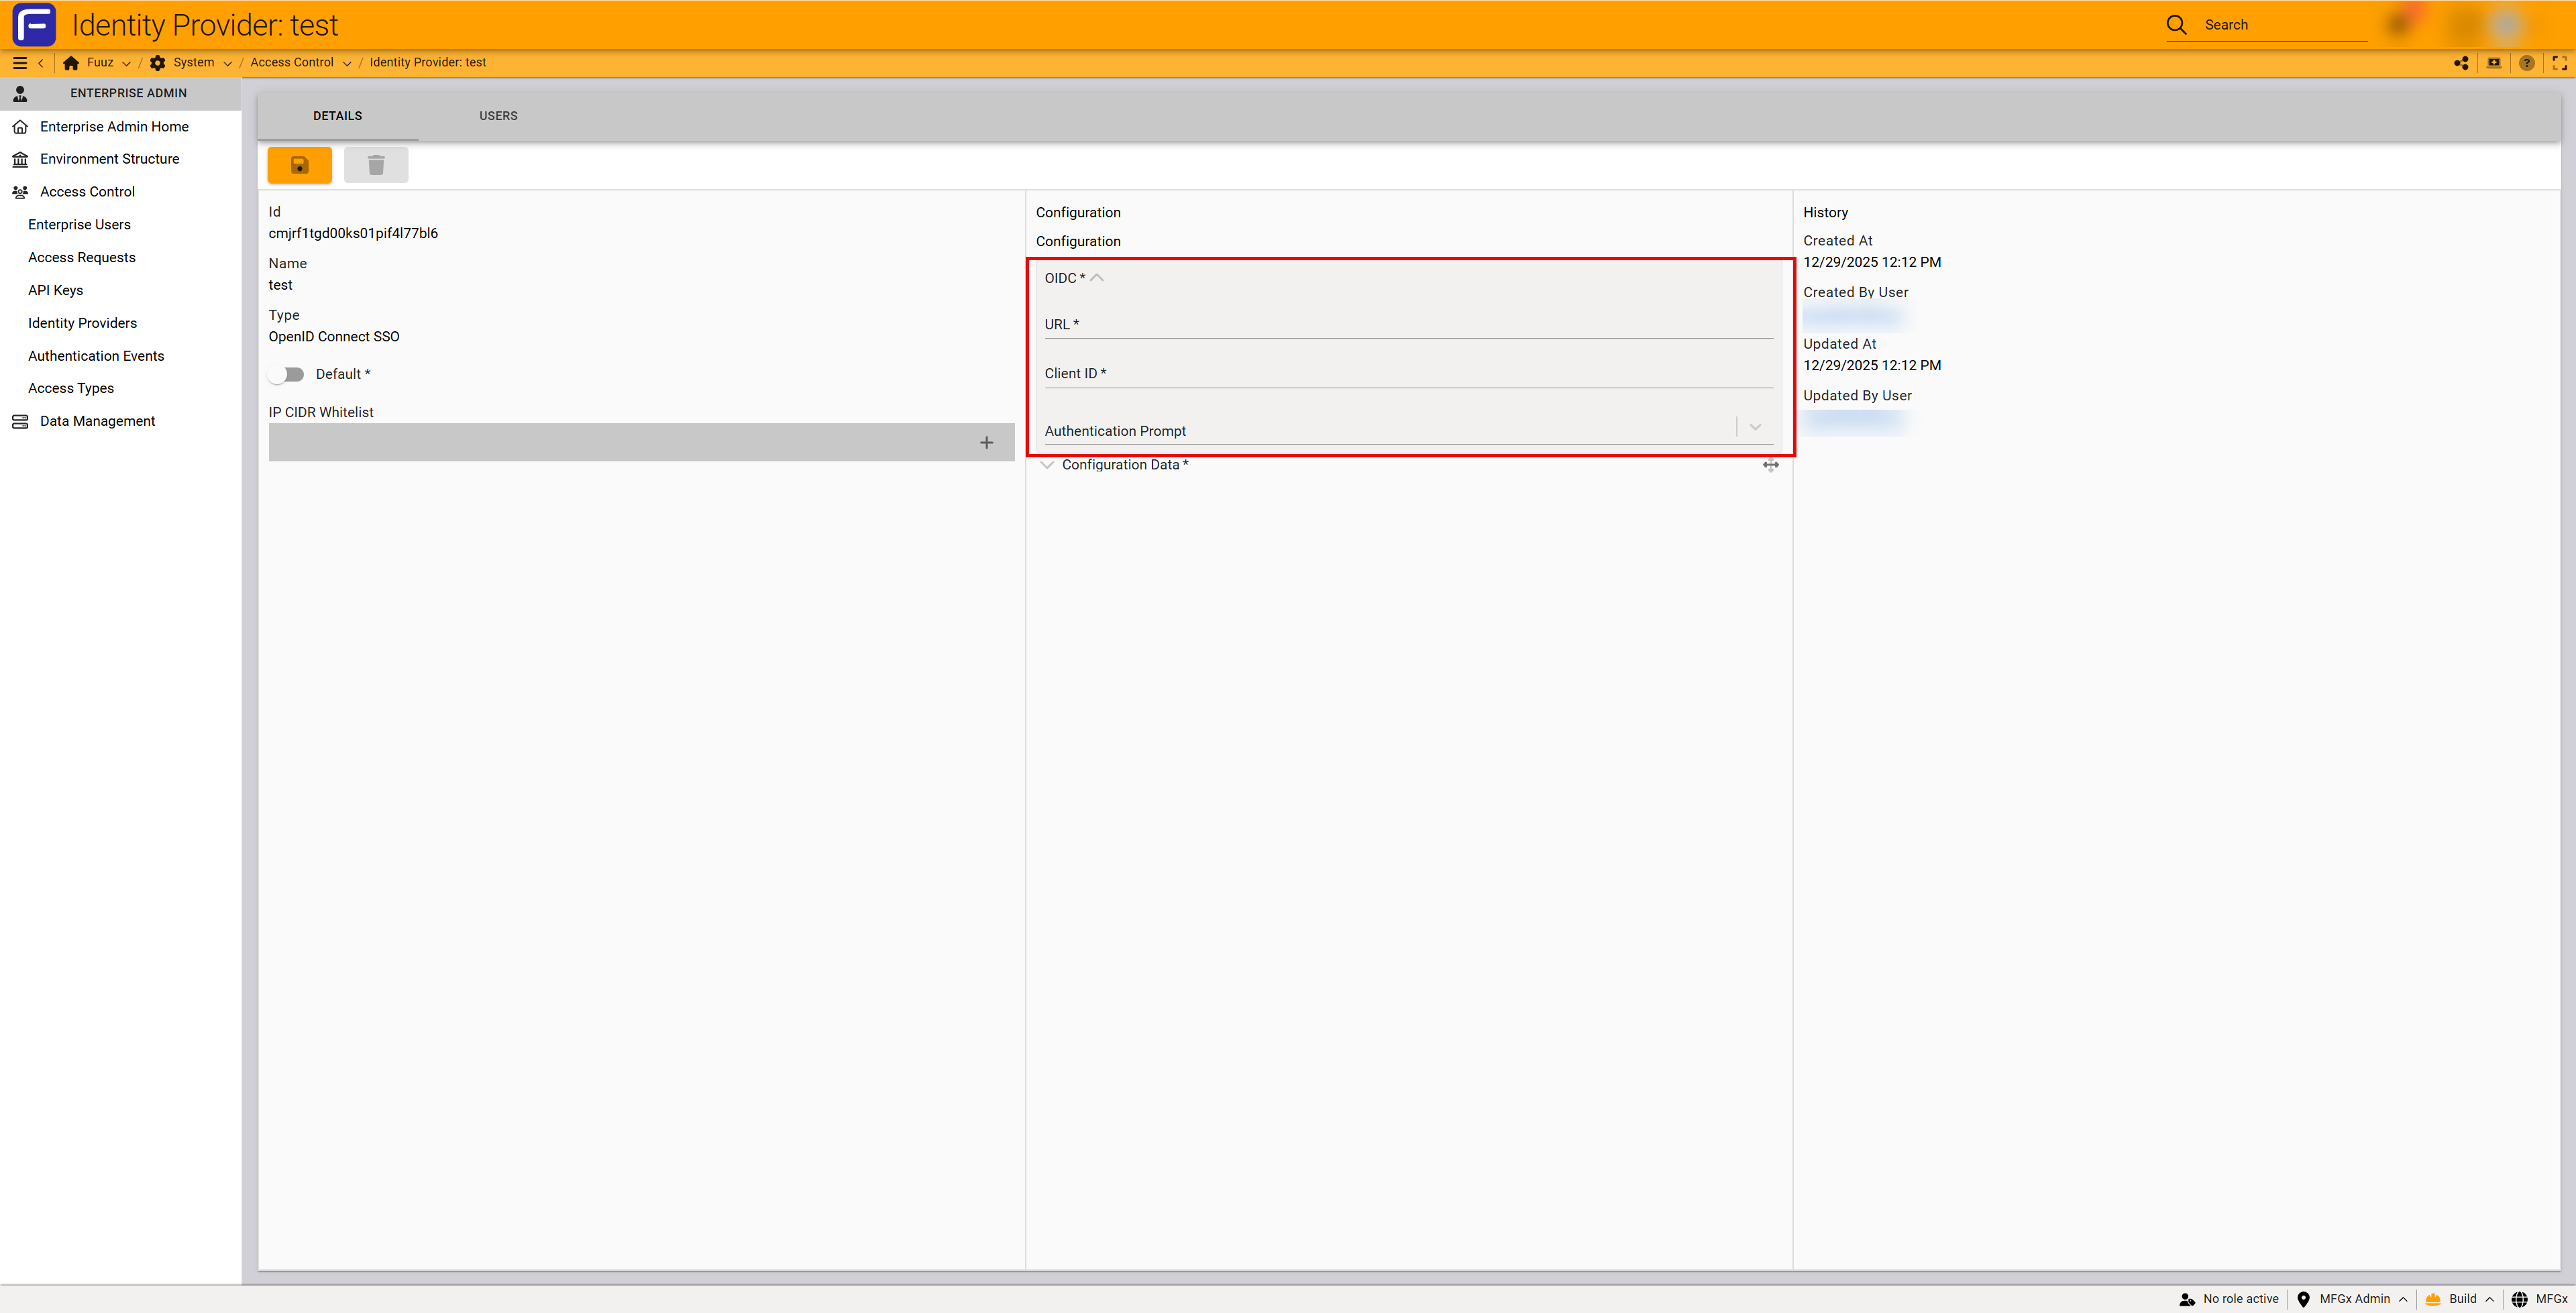This screenshot has height=1313, width=2576.
Task: Click Access Control breadcrumb link
Action: 292,62
